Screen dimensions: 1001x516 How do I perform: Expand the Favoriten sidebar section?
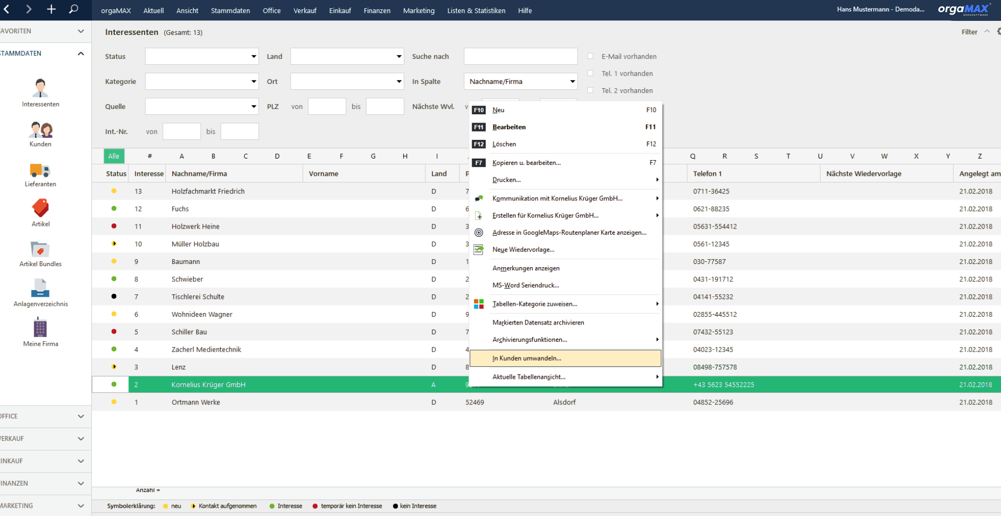point(81,31)
